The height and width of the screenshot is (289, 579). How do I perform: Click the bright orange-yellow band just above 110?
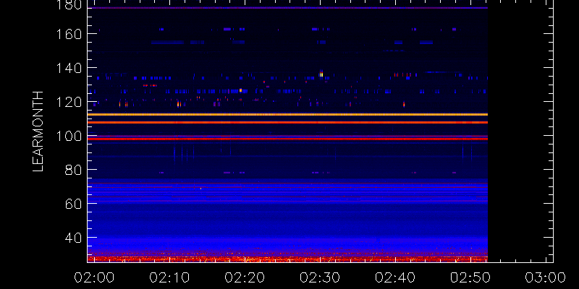(x=287, y=115)
